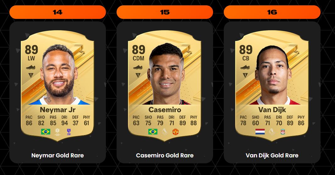Image resolution: width=335 pixels, height=175 pixels.
Task: Click the Netherlands flag on Van Dijk's card
Action: 260,132
